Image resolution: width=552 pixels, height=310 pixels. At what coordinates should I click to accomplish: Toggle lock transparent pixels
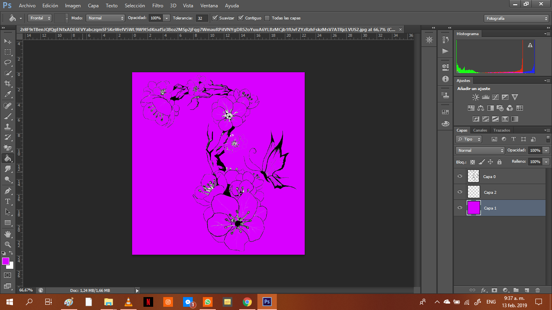tap(472, 162)
